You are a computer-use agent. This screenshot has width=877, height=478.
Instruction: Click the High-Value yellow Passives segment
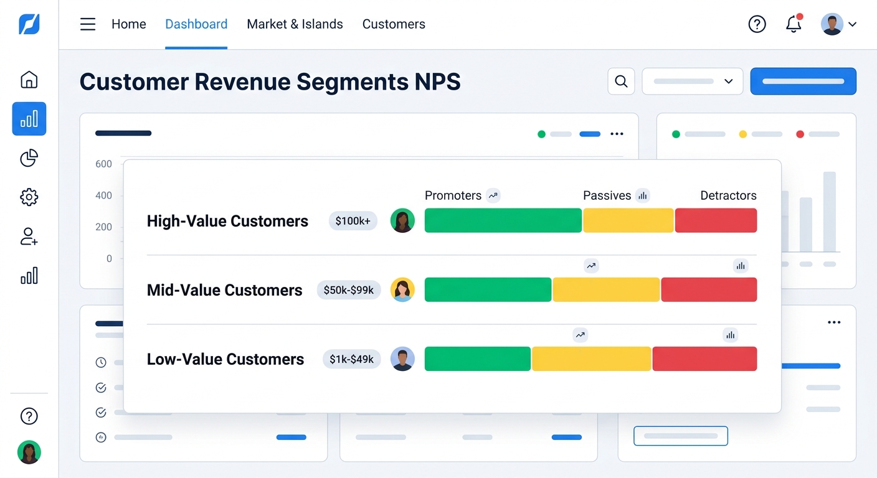pyautogui.click(x=628, y=220)
